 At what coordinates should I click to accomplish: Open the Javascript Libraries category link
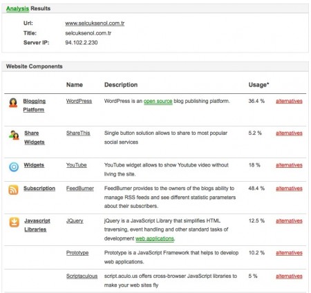(x=37, y=225)
